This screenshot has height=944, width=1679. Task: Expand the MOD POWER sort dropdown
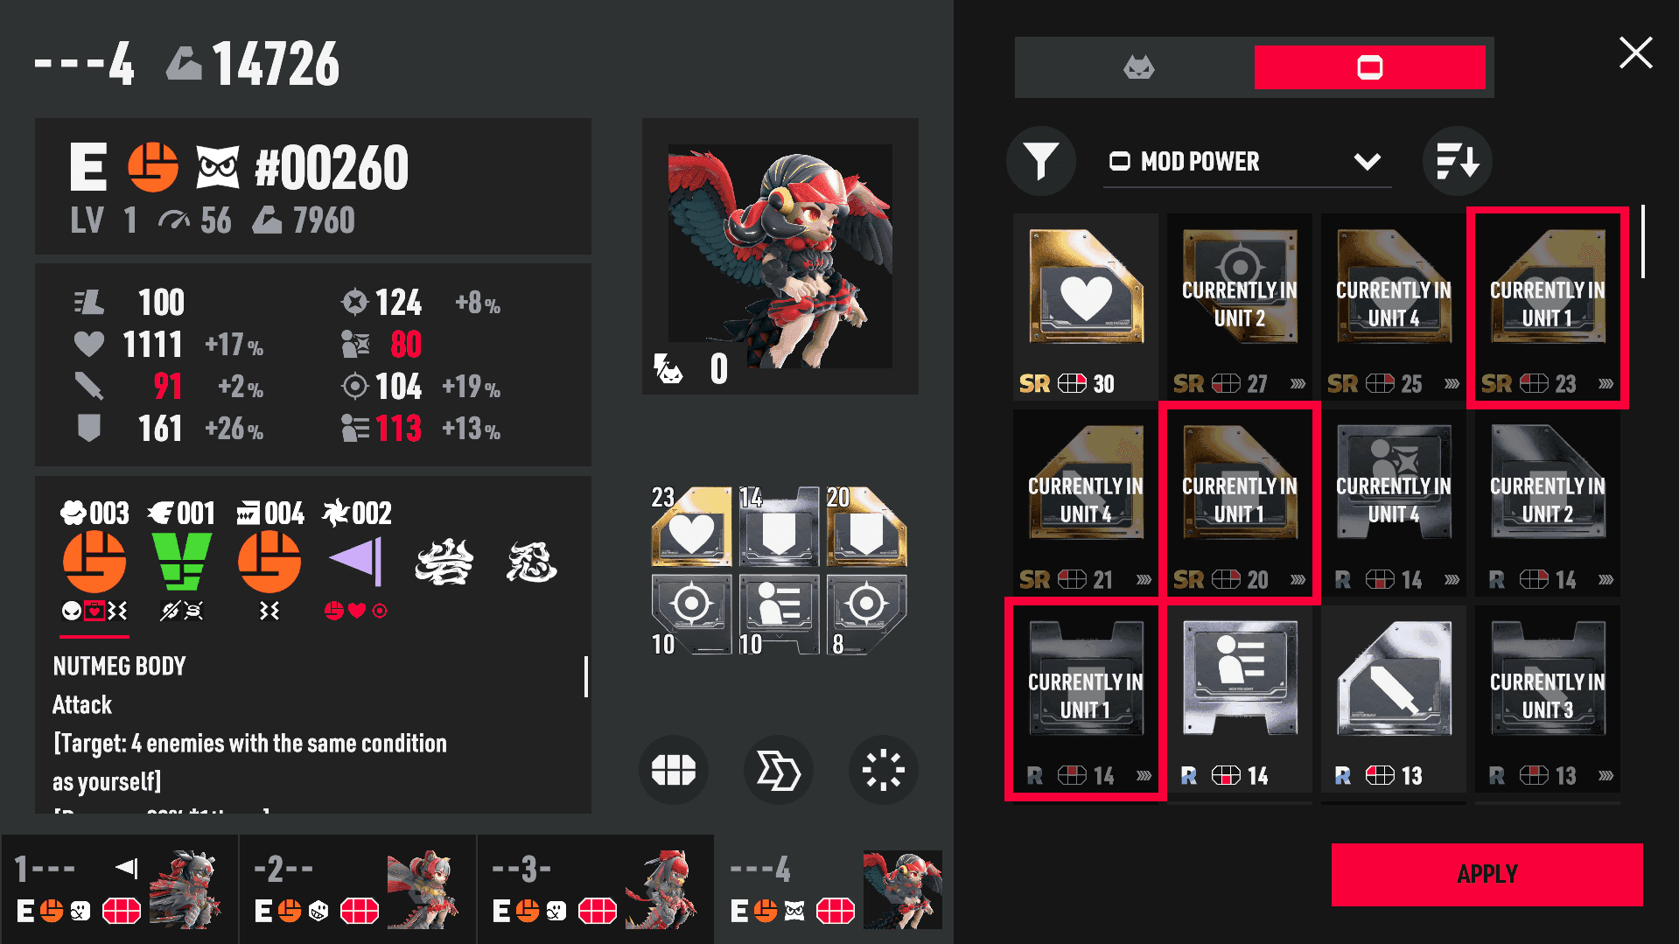[1247, 162]
